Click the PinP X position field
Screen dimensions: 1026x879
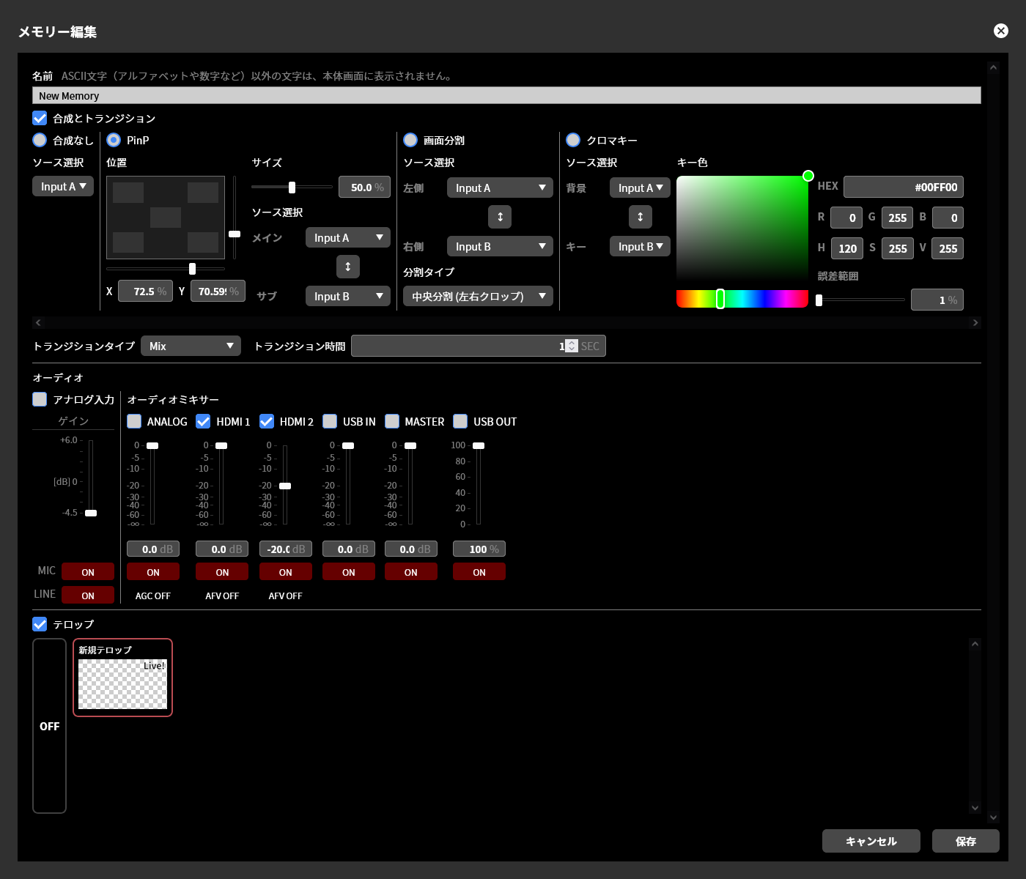point(145,291)
